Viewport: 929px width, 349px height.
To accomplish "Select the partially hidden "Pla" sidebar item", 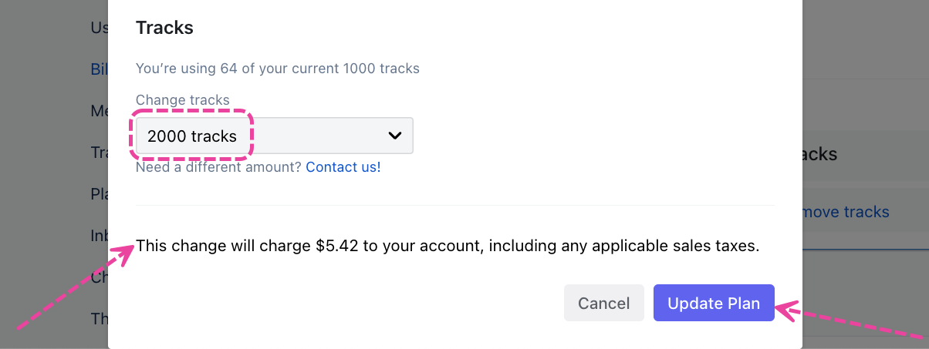I will click(100, 194).
